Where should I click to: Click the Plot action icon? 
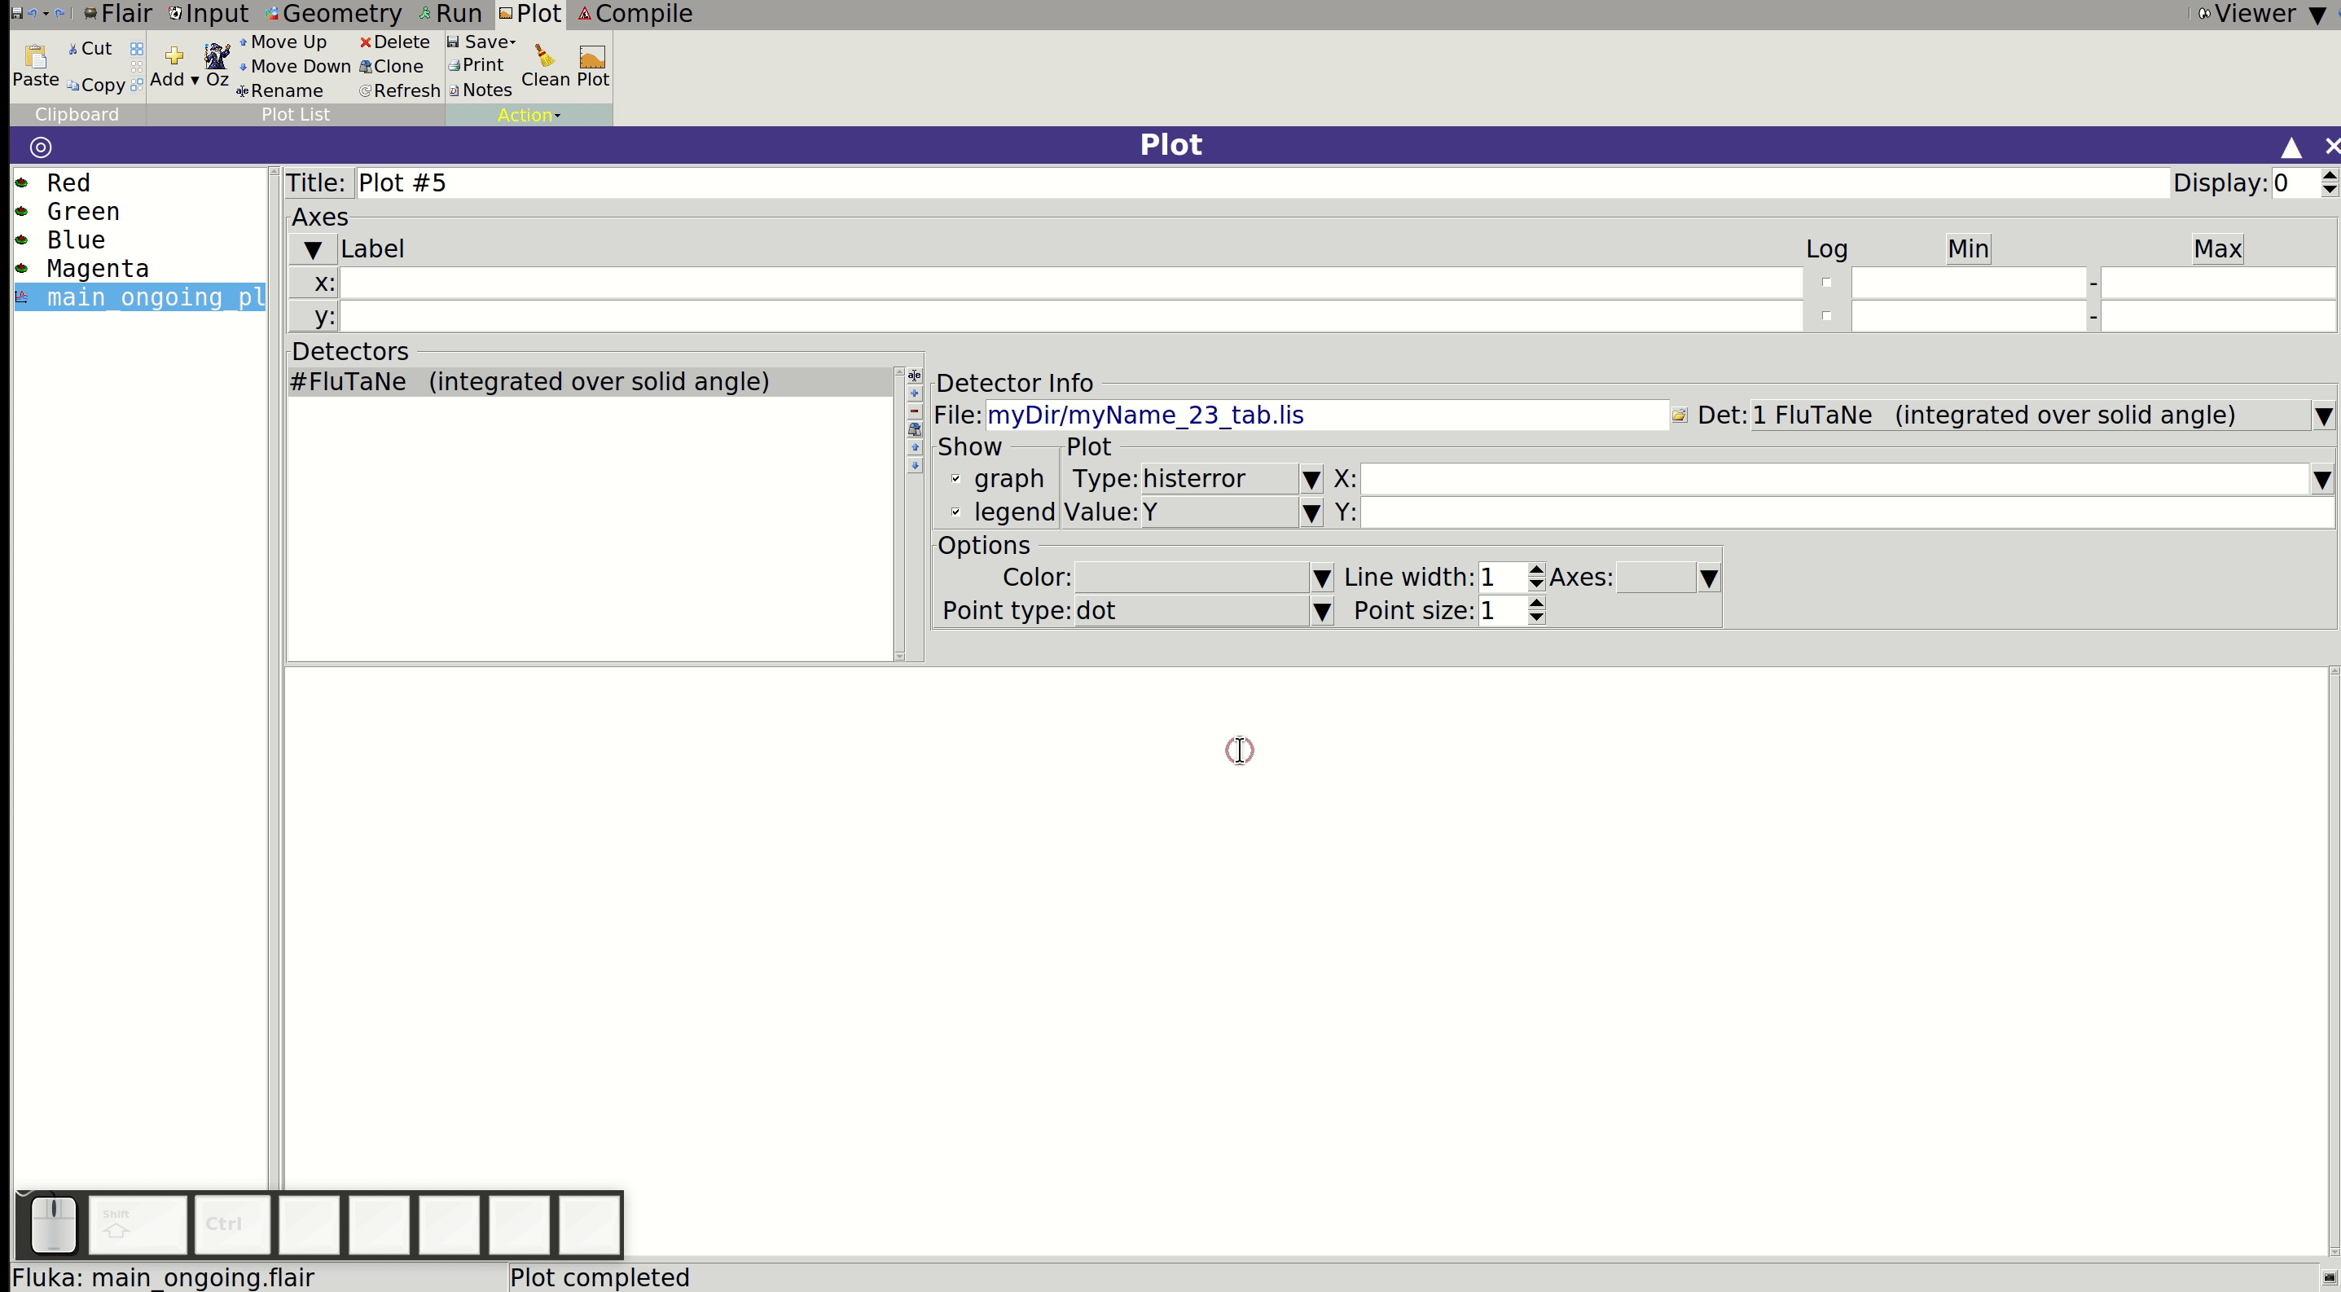[592, 56]
